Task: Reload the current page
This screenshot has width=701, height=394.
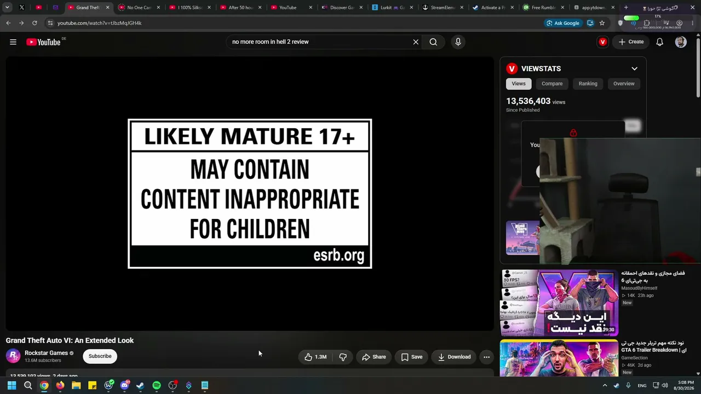Action: click(35, 23)
